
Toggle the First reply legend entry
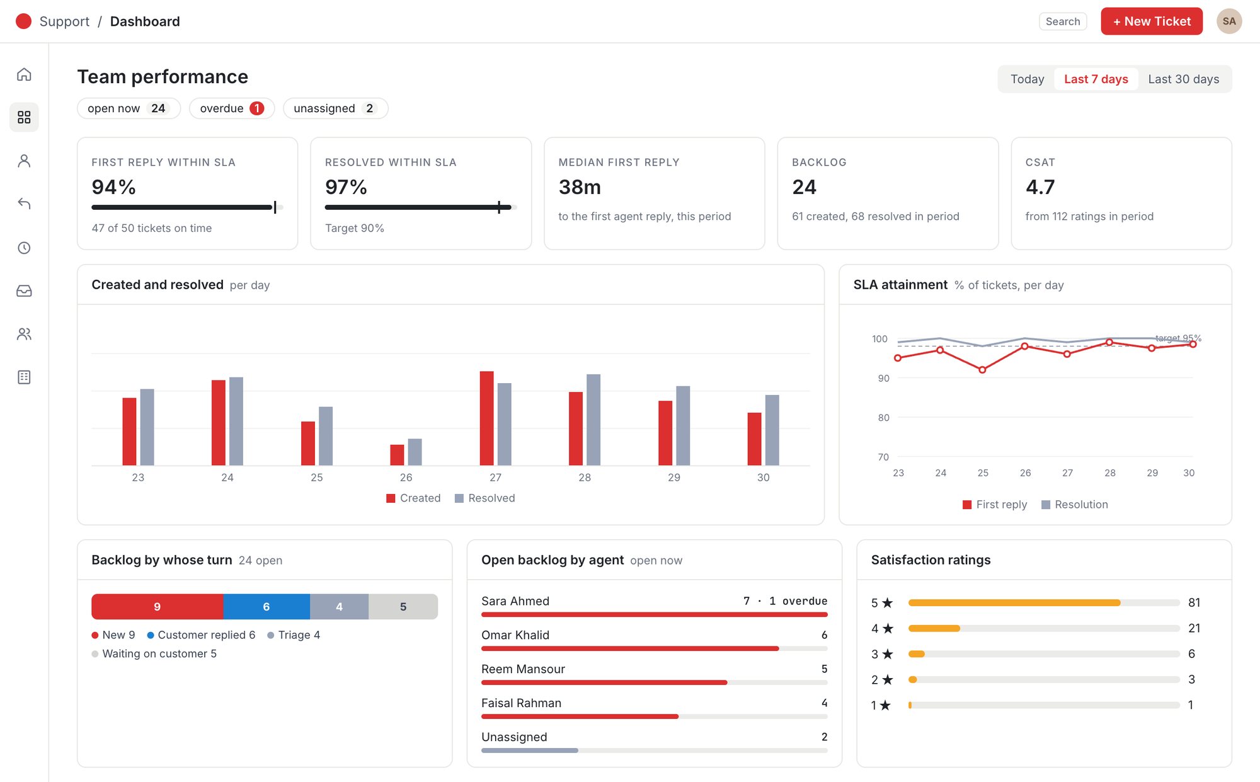click(995, 505)
